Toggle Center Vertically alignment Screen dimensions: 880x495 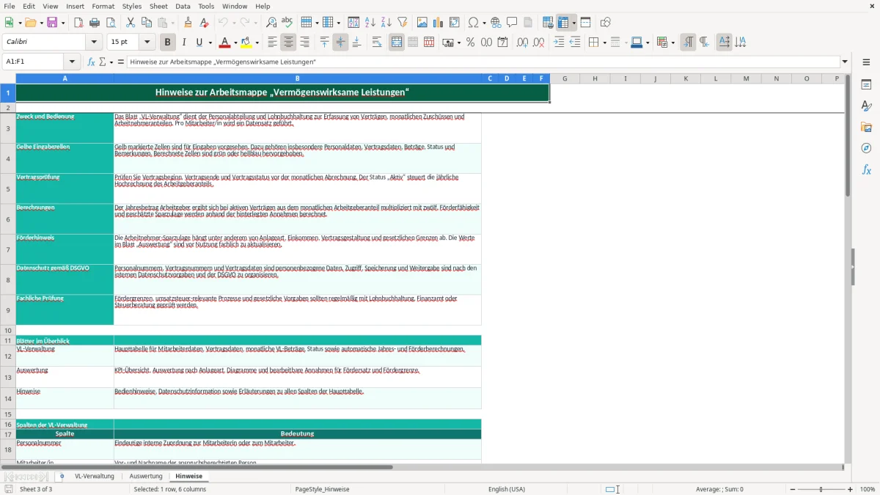[x=340, y=43]
